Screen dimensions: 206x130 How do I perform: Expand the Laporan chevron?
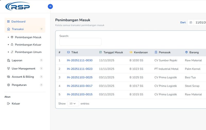coord(41,60)
